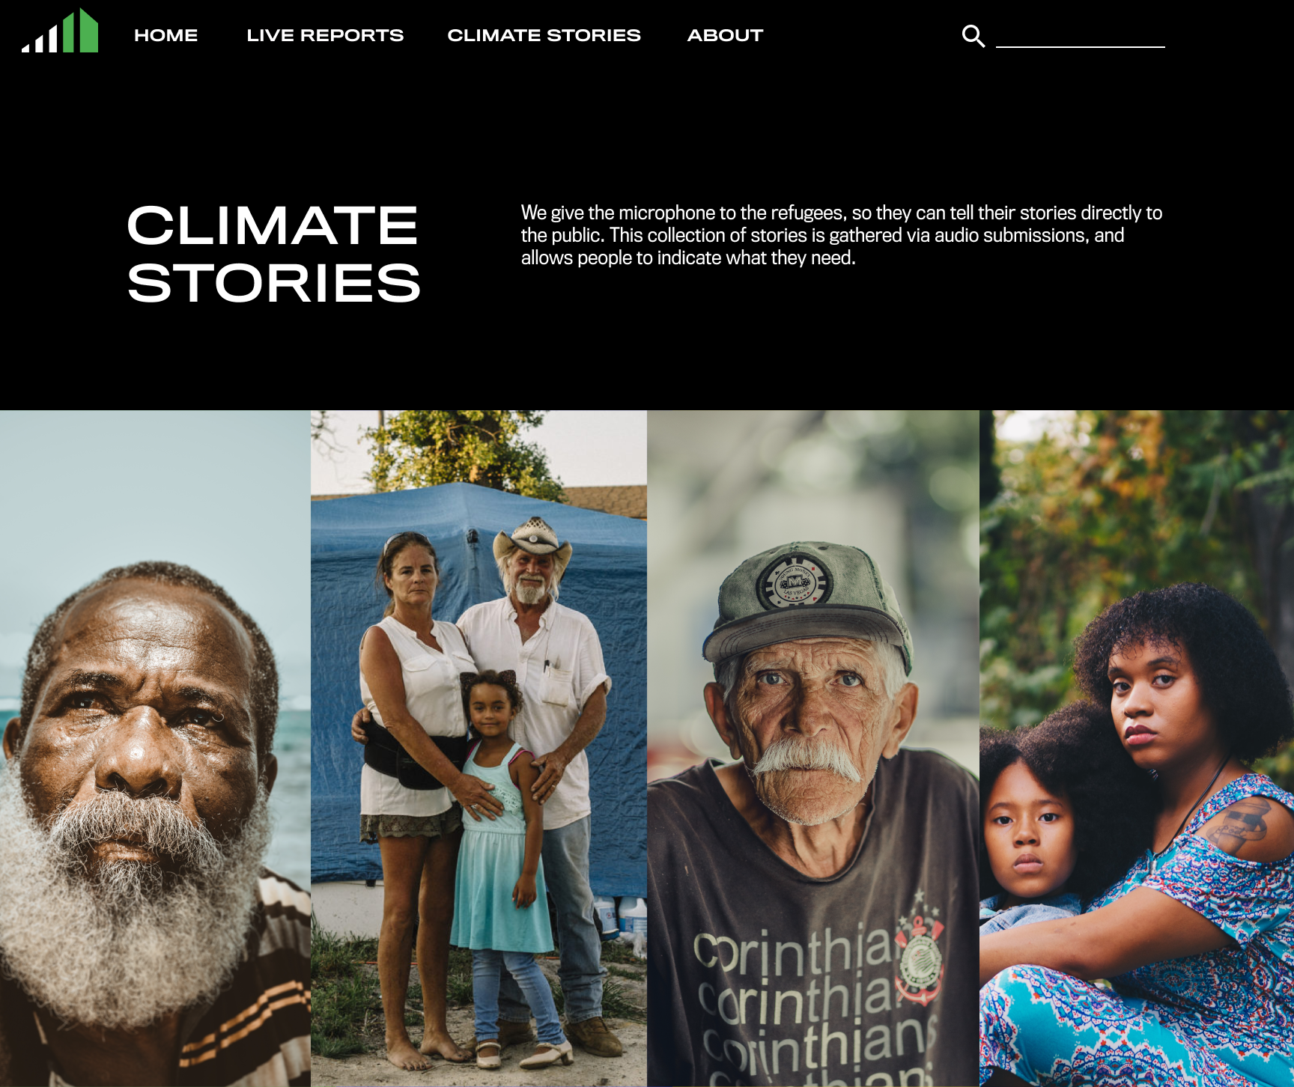This screenshot has width=1294, height=1087.
Task: Focus the search input field
Action: 1080,35
